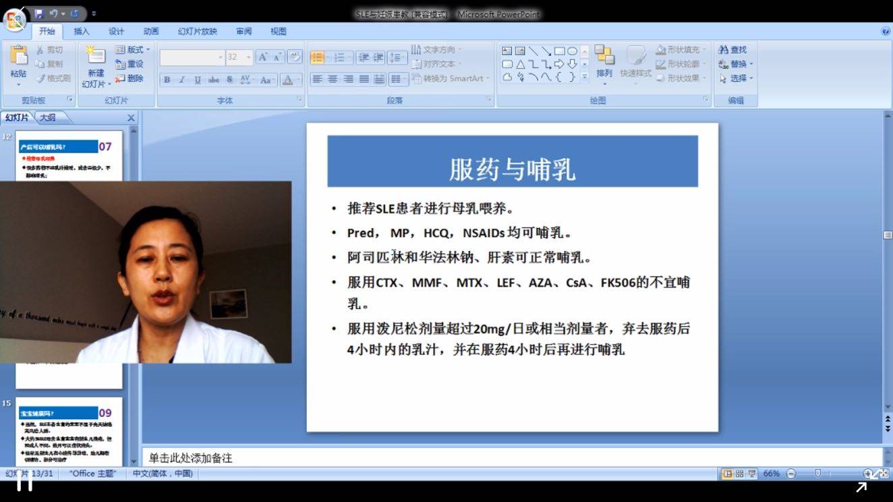Save the presentation using the floppy icon
Screen dimensions: 893x502
39,13
